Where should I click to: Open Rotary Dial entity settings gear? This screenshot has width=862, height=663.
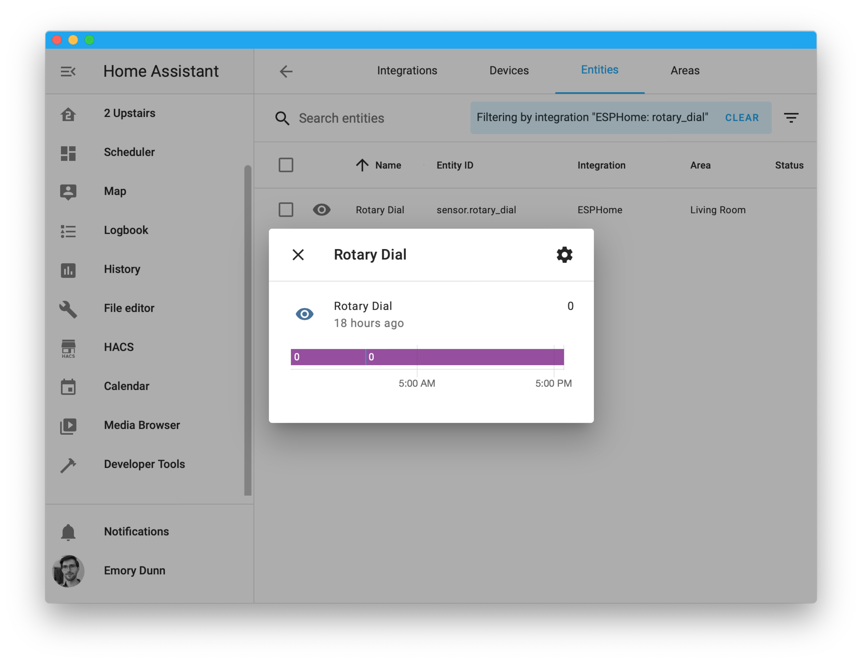pos(564,255)
